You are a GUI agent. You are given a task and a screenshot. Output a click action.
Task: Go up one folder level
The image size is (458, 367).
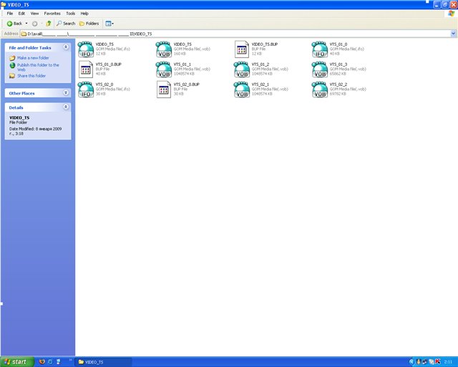pyautogui.click(x=49, y=24)
